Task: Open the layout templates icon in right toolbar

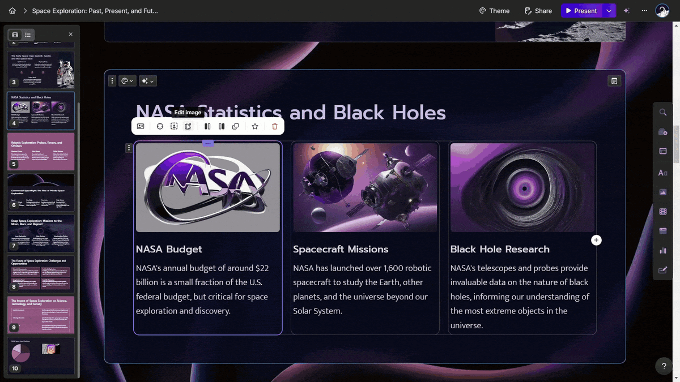Action: pos(662,151)
